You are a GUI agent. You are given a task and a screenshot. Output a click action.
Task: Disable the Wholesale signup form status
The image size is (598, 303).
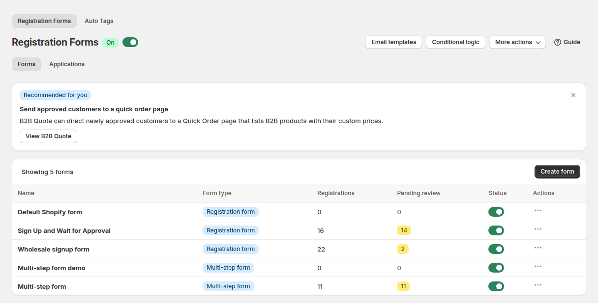496,249
